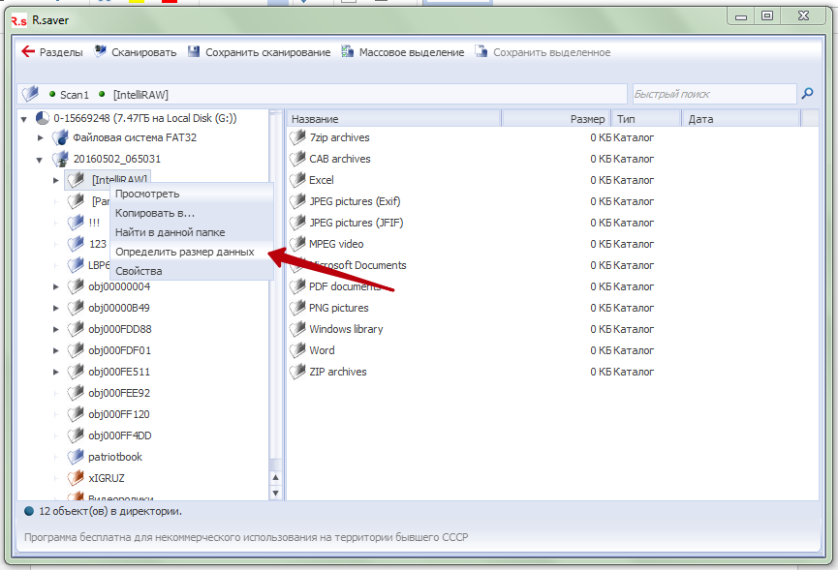This screenshot has width=838, height=570.
Task: Collapse the 0-15669248 Local Disk node
Action: click(x=23, y=119)
